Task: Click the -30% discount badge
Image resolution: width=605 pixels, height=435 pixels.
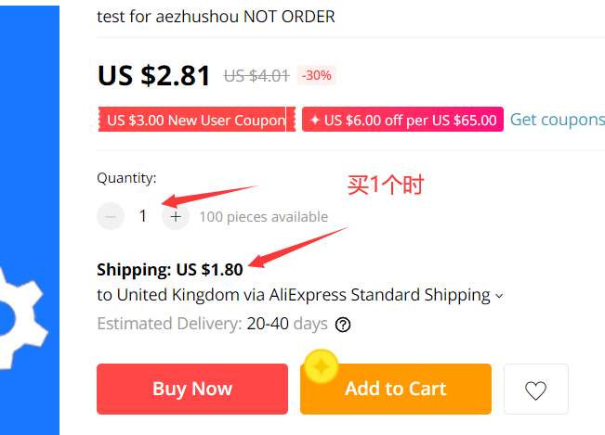Action: click(316, 75)
